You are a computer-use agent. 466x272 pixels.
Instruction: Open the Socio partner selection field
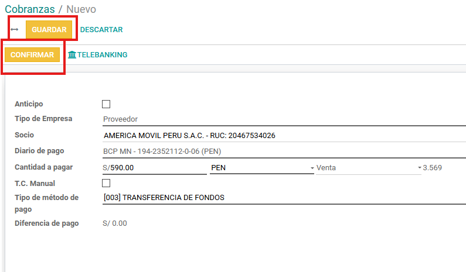[281, 136]
